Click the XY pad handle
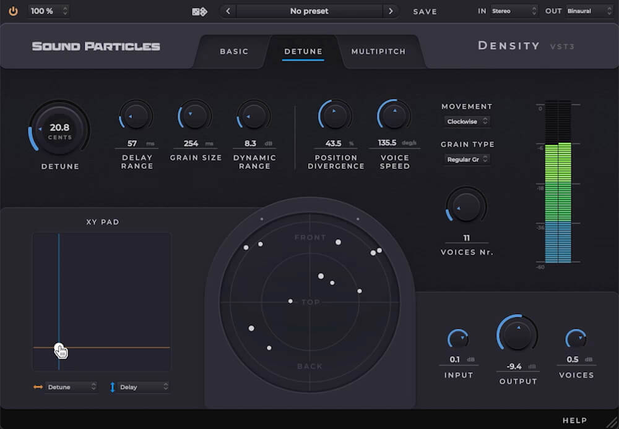The image size is (619, 429). 59,348
